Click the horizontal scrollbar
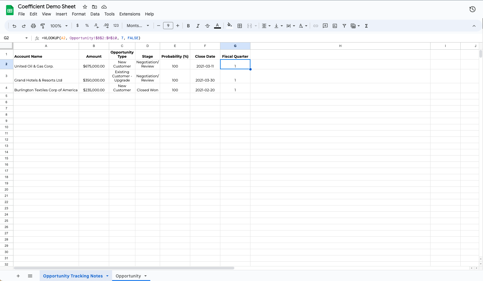This screenshot has width=483, height=281. pyautogui.click(x=124, y=268)
